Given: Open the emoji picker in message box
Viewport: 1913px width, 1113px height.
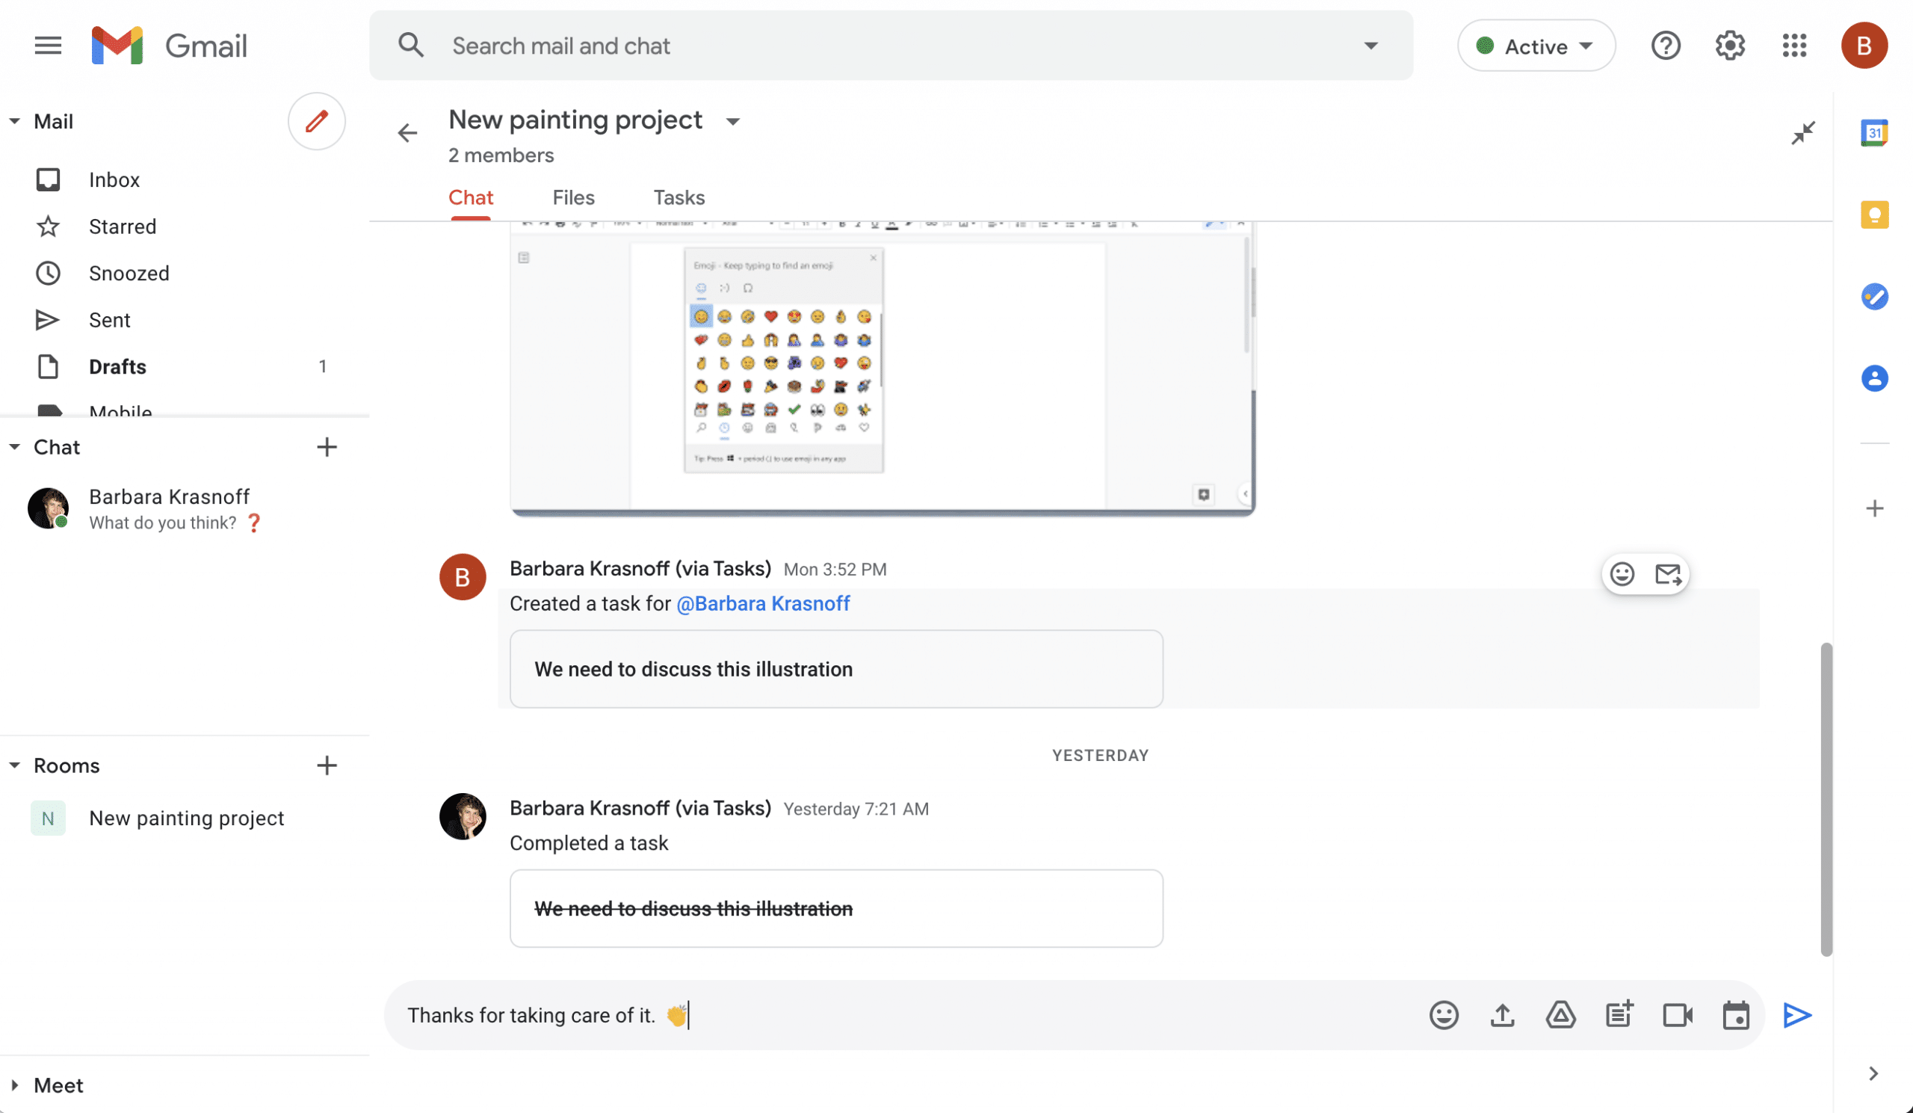Looking at the screenshot, I should [x=1443, y=1015].
